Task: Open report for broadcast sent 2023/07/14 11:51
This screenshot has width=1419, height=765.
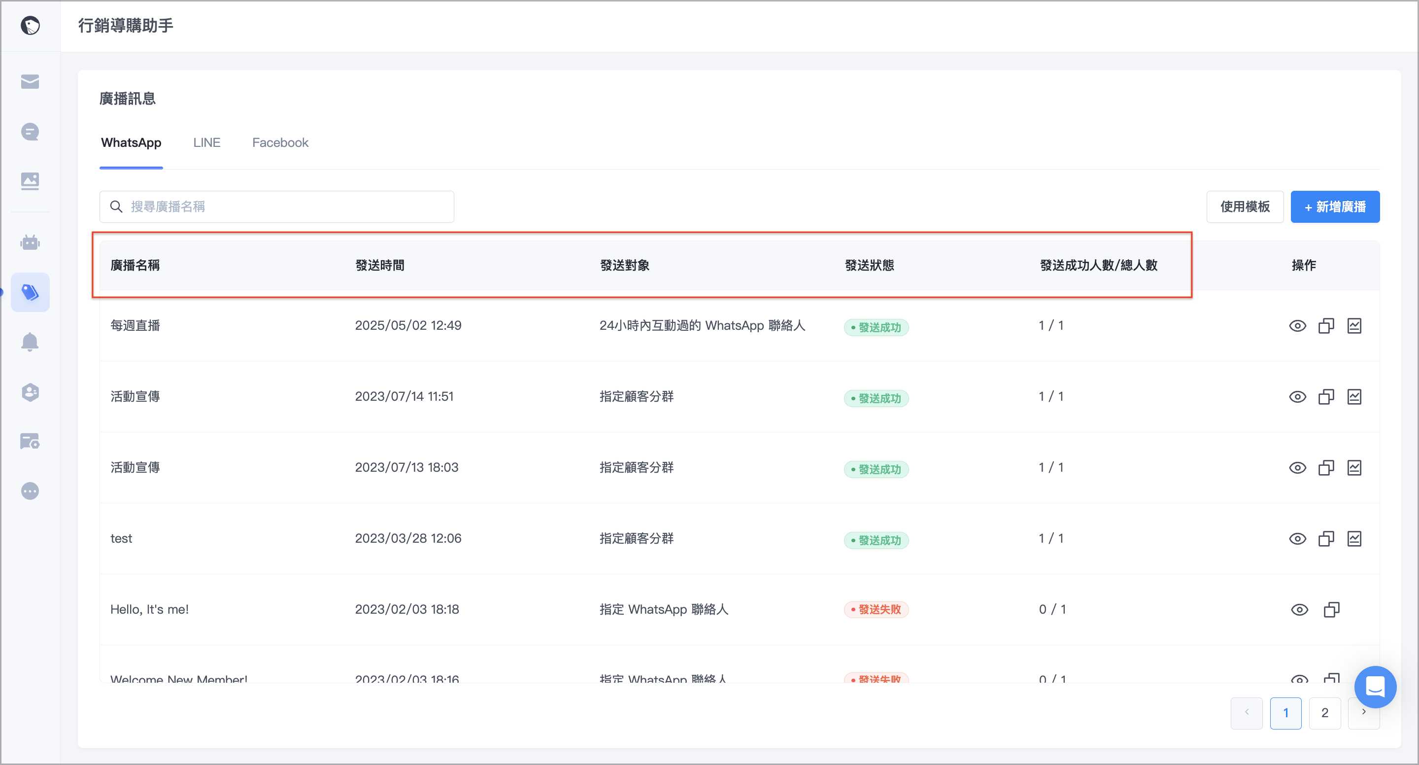Action: (1354, 397)
